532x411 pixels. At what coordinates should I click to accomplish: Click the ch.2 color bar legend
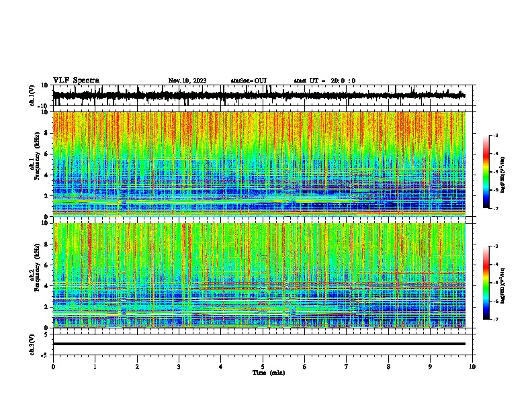pyautogui.click(x=486, y=283)
